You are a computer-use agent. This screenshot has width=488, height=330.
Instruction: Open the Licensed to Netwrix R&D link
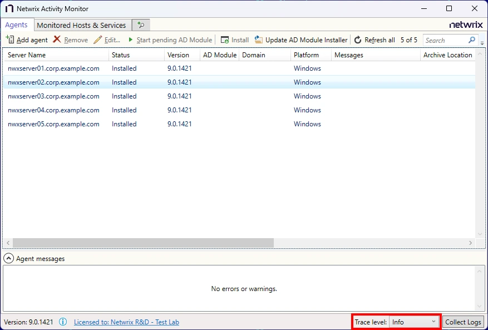(126, 322)
